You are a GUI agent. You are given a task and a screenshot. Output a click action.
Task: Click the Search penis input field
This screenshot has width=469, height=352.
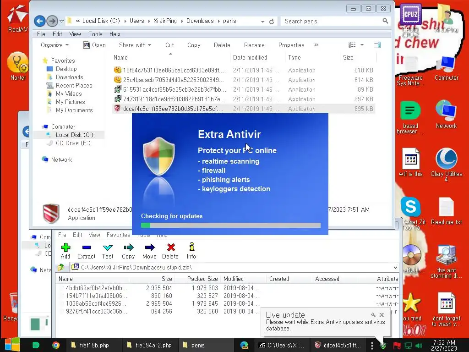point(332,21)
